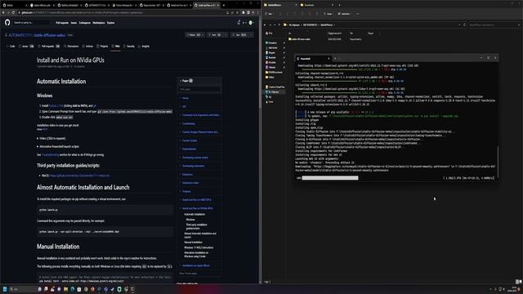Click the GitHub Octocat logo
This screenshot has width=523, height=294.
(7, 23)
